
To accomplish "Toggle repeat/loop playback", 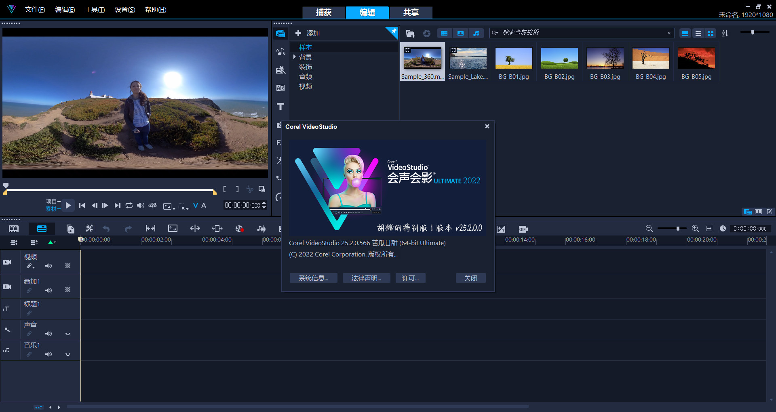I will pos(129,205).
